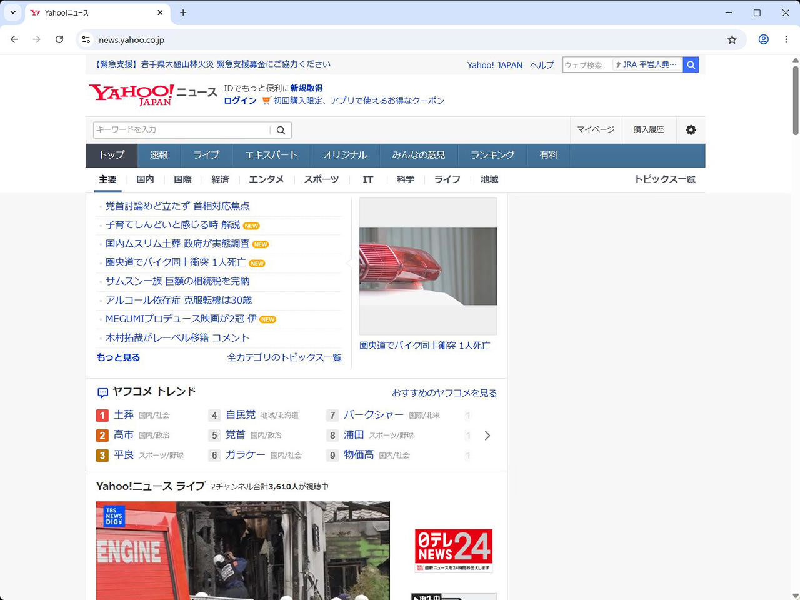This screenshot has height=600, width=800.
Task: Open the police siren news thumbnail
Action: (x=428, y=266)
